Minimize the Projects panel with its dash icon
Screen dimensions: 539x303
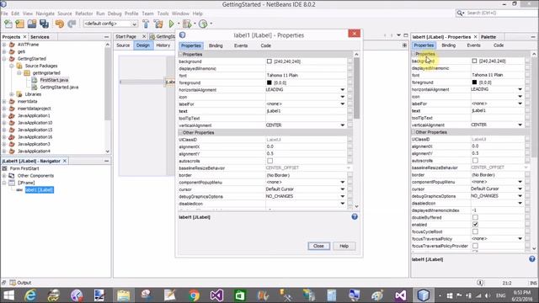pos(106,37)
